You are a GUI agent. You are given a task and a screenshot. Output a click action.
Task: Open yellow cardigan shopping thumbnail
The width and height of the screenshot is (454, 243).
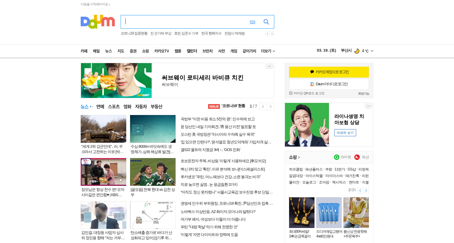356,213
